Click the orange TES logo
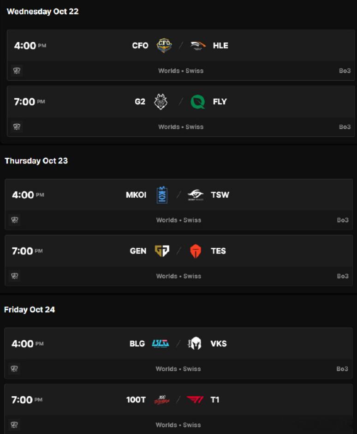357x434 pixels. click(196, 251)
